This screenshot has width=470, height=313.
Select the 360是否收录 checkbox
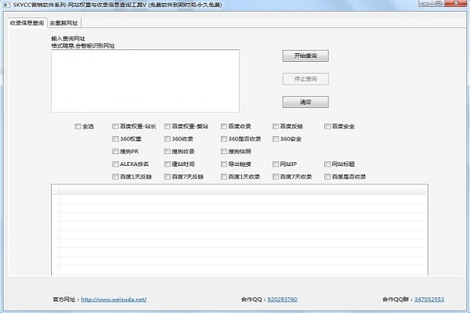[224, 139]
